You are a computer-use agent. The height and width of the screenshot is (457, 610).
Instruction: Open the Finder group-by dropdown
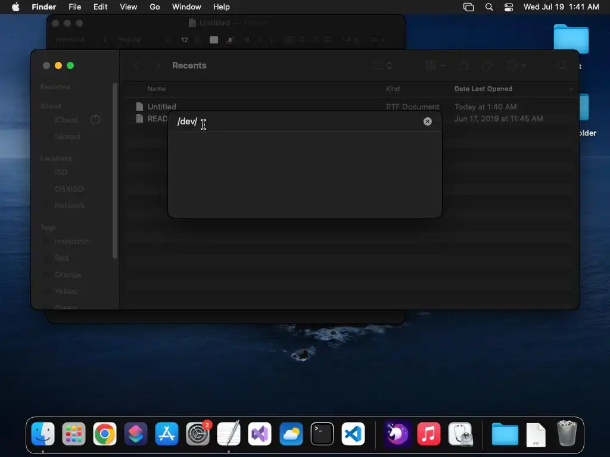coord(435,65)
